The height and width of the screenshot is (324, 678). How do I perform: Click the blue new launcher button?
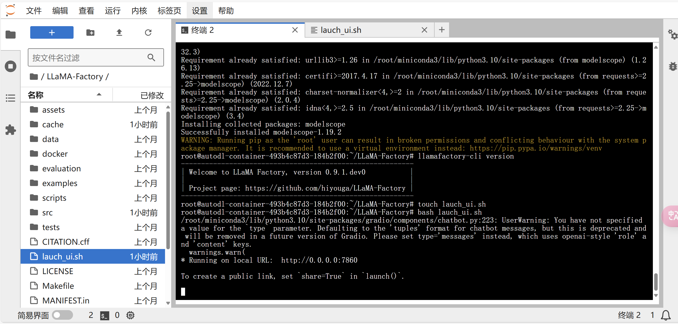(52, 33)
